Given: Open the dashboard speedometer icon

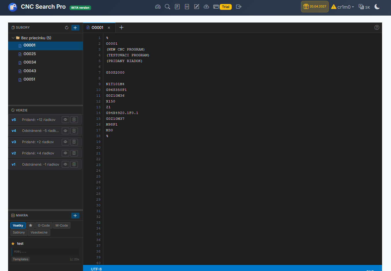Looking at the screenshot, I should click(x=158, y=7).
